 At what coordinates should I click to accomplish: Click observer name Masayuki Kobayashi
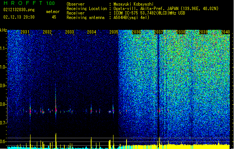click(134, 4)
